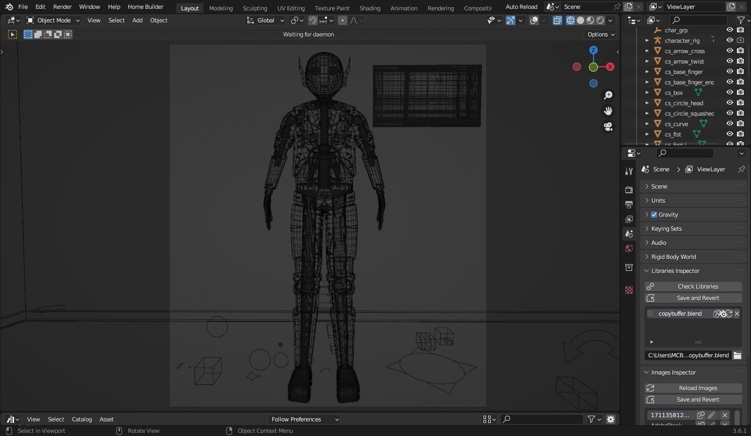Hide cs_arrow_cross in viewport via eye
This screenshot has height=436, width=751.
pos(730,51)
